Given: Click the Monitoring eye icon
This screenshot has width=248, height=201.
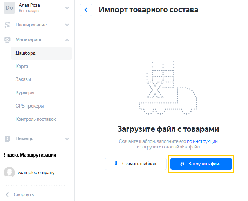Looking at the screenshot, I should click(7, 40).
